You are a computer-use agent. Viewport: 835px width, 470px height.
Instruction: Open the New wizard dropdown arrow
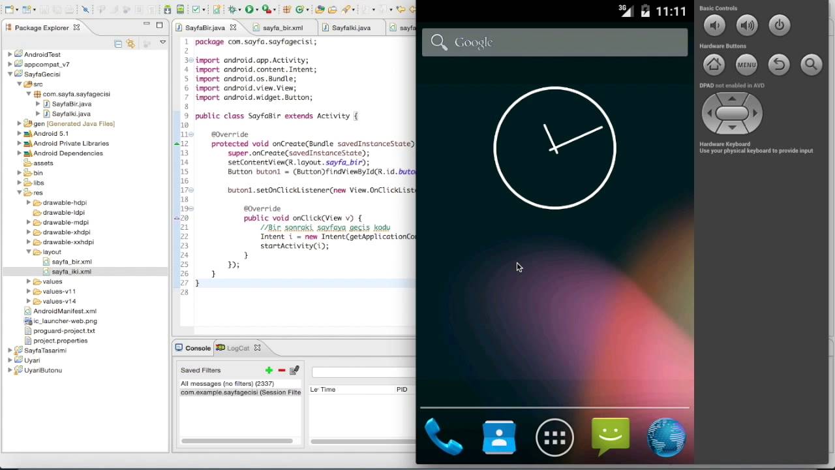(x=17, y=10)
